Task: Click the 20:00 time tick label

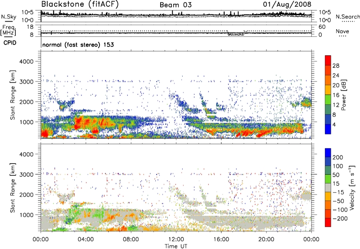Action: (x=266, y=240)
